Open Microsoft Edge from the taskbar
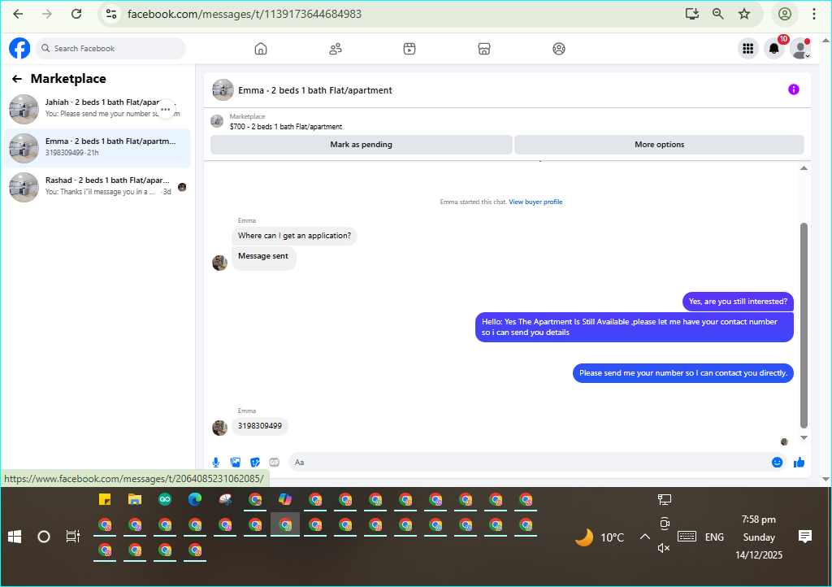832x587 pixels. point(195,499)
